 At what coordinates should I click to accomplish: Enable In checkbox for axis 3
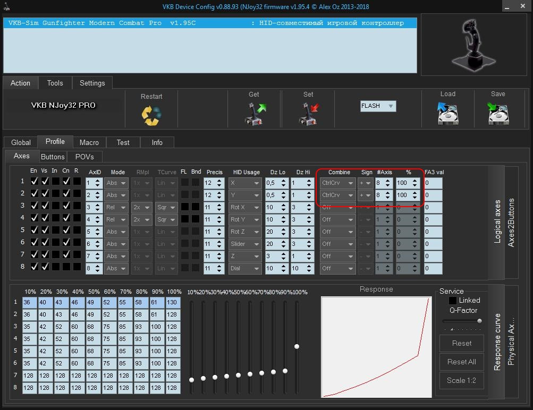click(x=55, y=206)
